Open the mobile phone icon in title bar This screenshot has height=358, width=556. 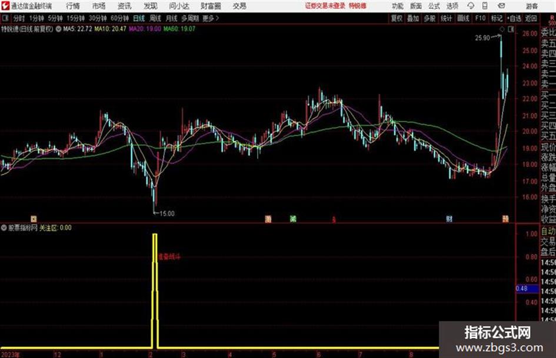485,6
